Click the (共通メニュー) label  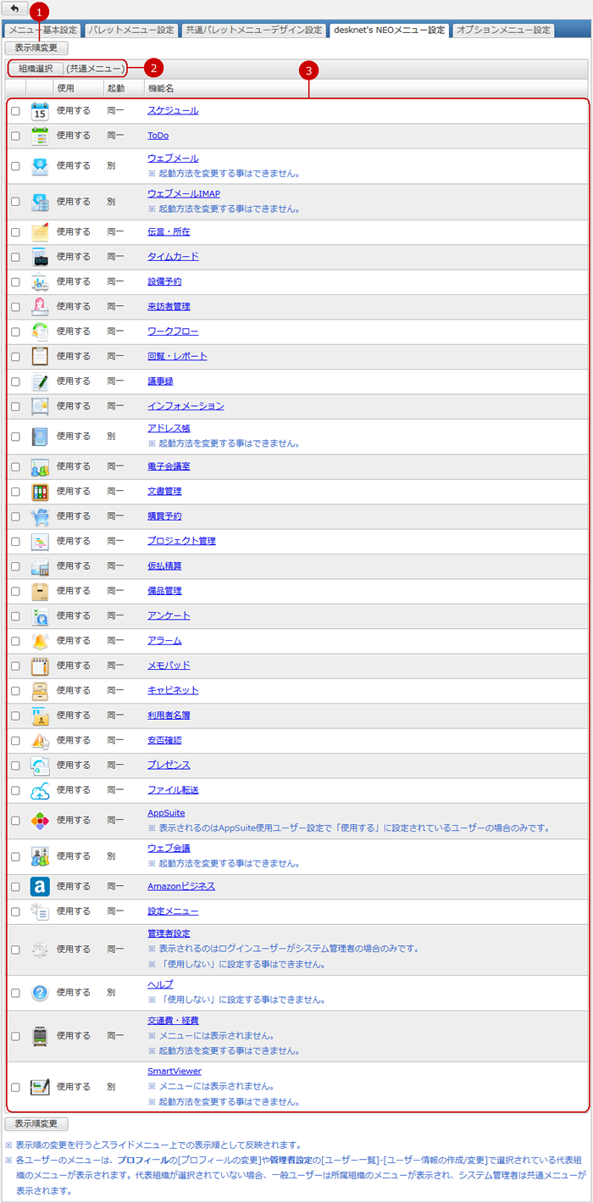point(96,69)
